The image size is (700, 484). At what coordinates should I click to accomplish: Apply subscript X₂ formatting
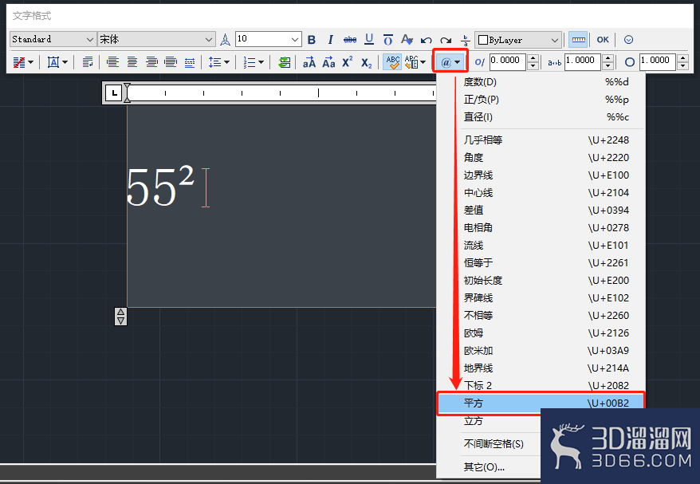click(367, 63)
